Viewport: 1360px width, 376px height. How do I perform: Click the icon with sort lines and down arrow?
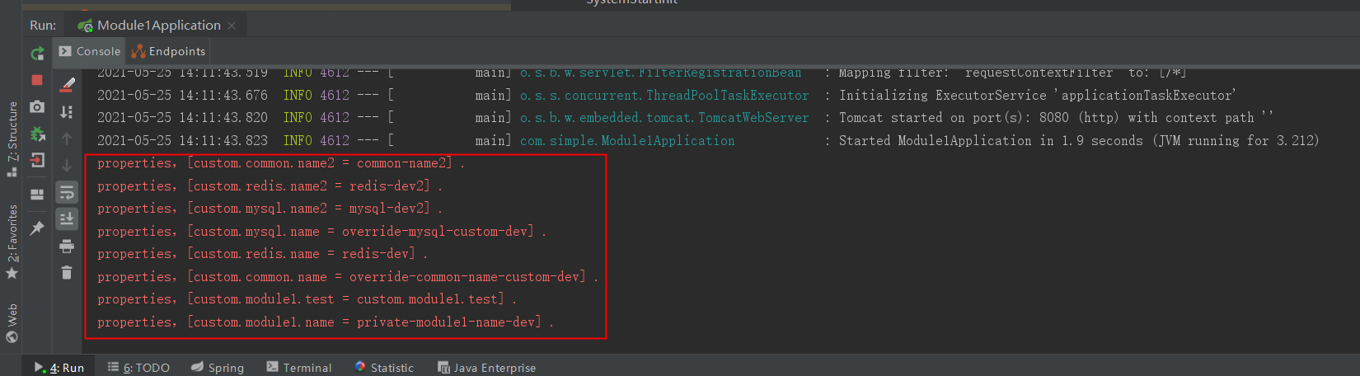67,111
